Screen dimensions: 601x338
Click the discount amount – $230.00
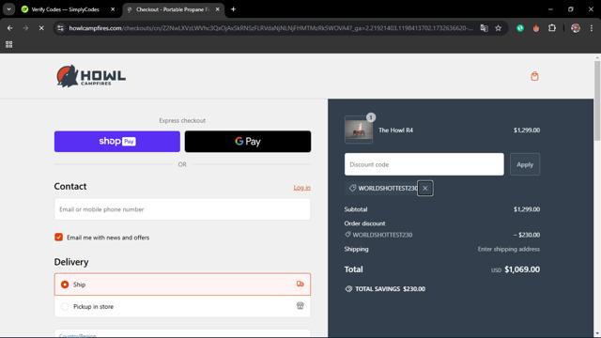tap(527, 235)
